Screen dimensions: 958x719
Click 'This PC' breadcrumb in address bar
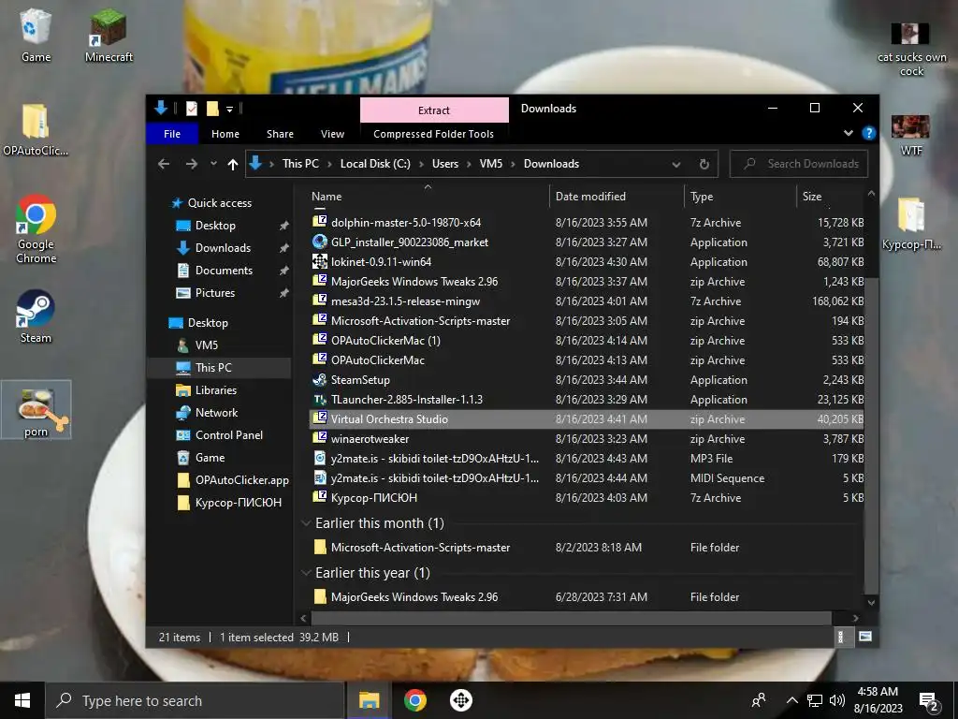(300, 164)
